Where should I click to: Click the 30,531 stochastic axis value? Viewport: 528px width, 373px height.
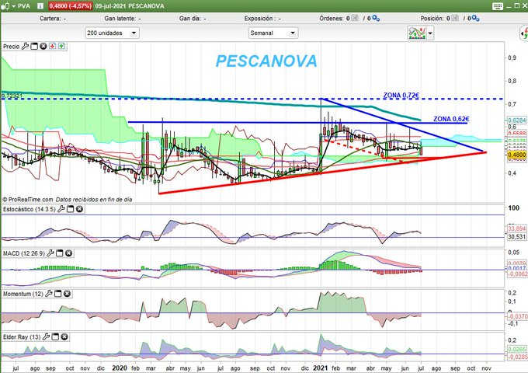[516, 236]
